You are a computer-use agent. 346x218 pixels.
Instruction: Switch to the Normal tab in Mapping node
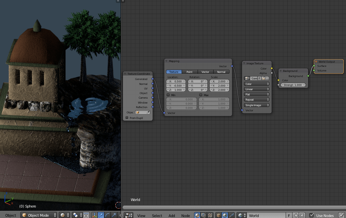coord(221,72)
